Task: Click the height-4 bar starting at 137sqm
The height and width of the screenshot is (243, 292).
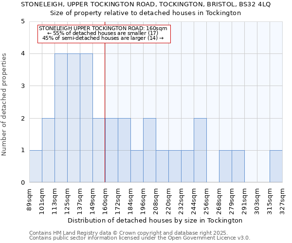Action: click(87, 118)
